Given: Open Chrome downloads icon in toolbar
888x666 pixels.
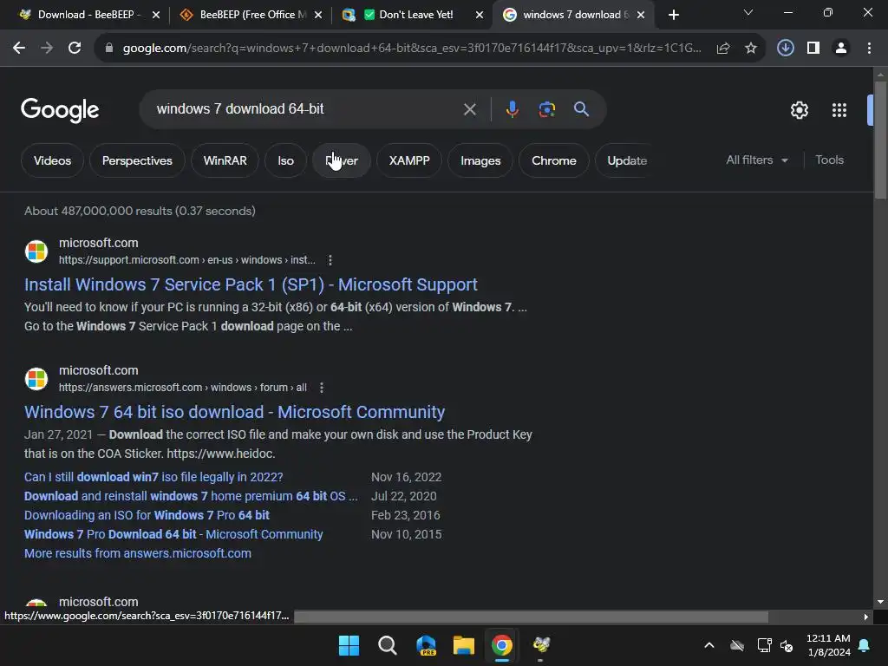Looking at the screenshot, I should (x=785, y=49).
